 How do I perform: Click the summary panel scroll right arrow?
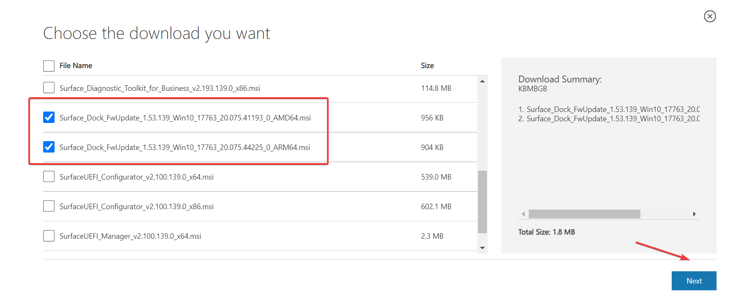[694, 214]
